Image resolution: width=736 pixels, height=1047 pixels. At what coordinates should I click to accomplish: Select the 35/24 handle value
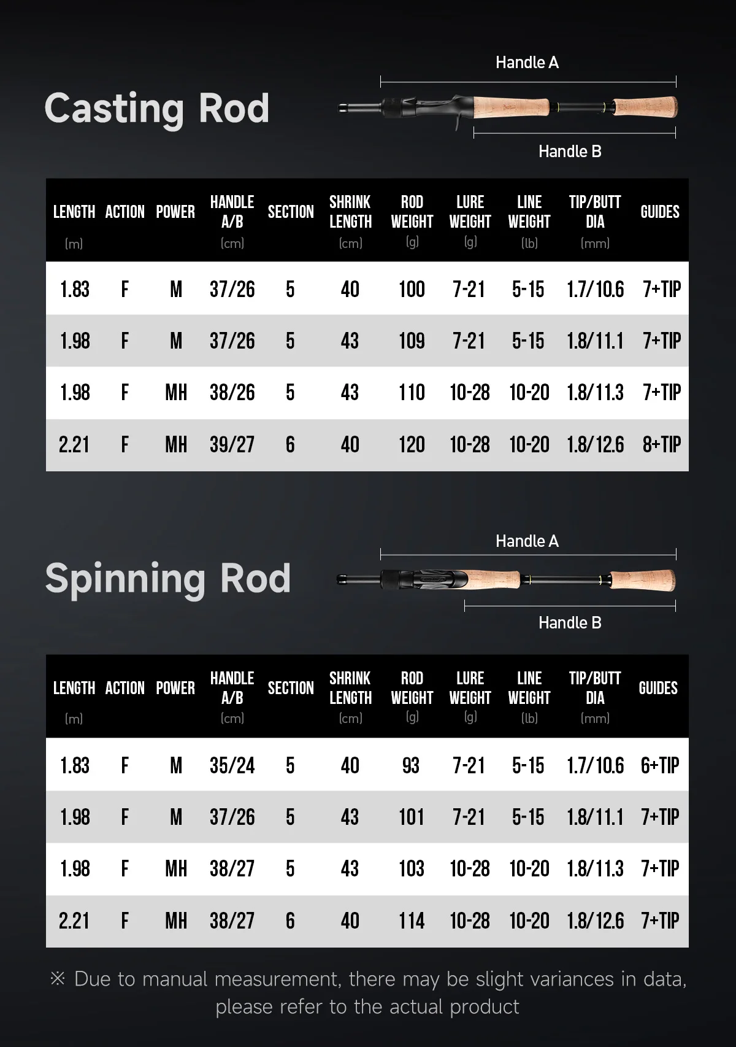tap(232, 765)
